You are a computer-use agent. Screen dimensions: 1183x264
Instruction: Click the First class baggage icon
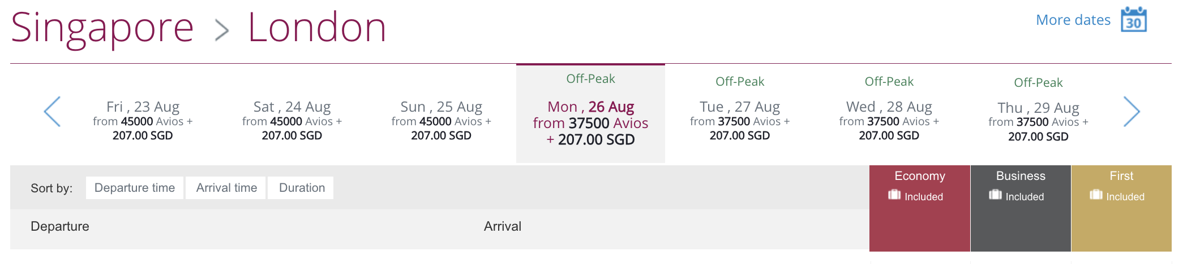[1096, 195]
